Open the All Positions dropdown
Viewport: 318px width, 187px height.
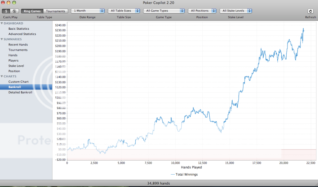(202, 11)
